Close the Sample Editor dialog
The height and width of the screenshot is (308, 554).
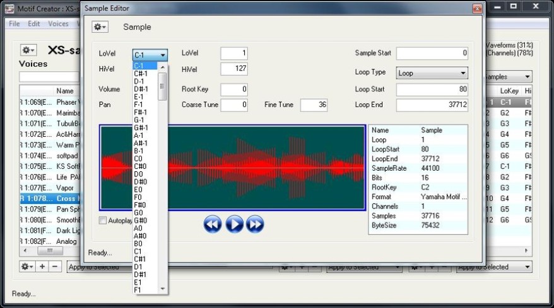477,8
